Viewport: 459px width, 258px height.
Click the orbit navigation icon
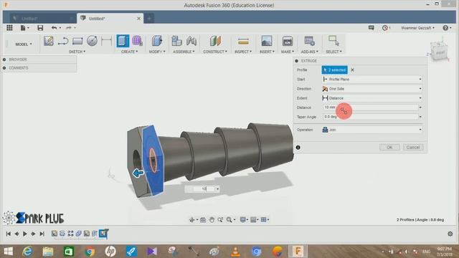(192, 220)
